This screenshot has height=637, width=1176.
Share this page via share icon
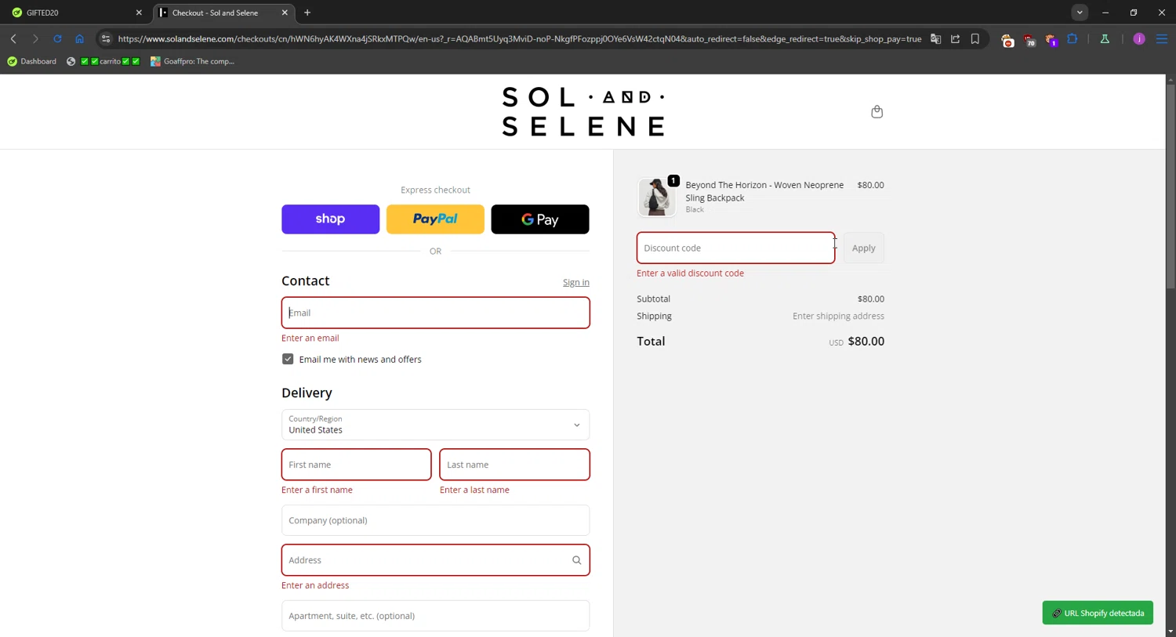coord(955,38)
